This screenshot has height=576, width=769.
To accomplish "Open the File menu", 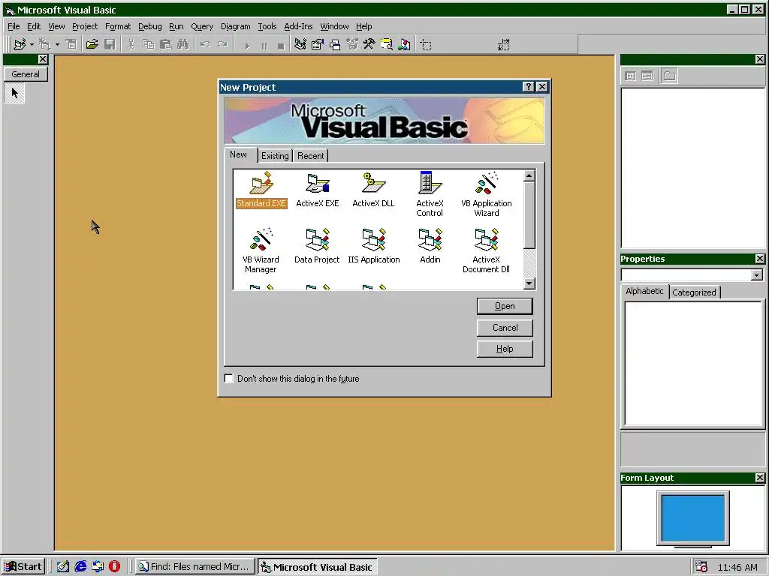I will pyautogui.click(x=14, y=26).
